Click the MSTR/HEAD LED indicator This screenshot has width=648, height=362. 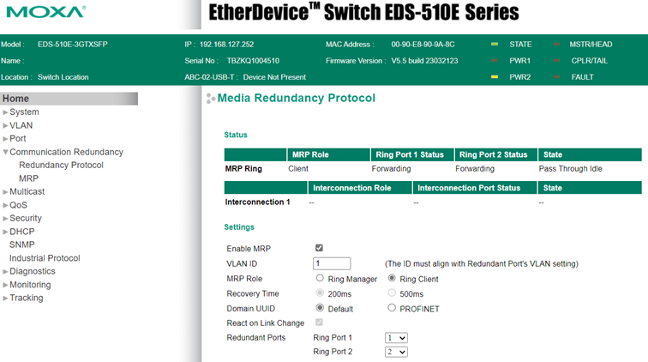(x=556, y=45)
